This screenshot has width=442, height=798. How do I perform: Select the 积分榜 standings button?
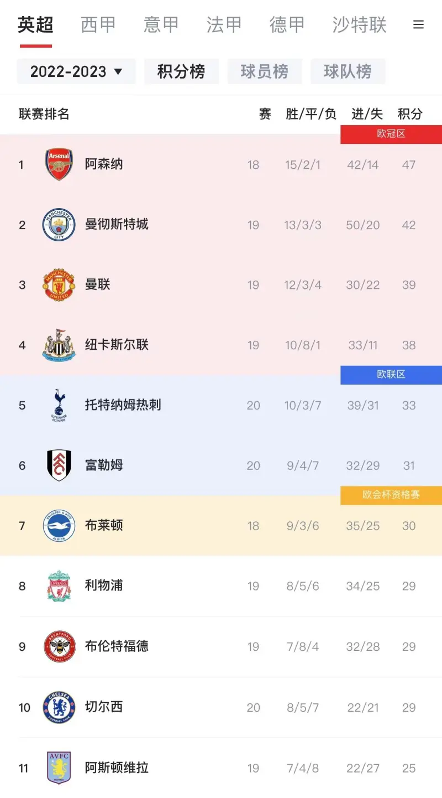click(x=181, y=71)
